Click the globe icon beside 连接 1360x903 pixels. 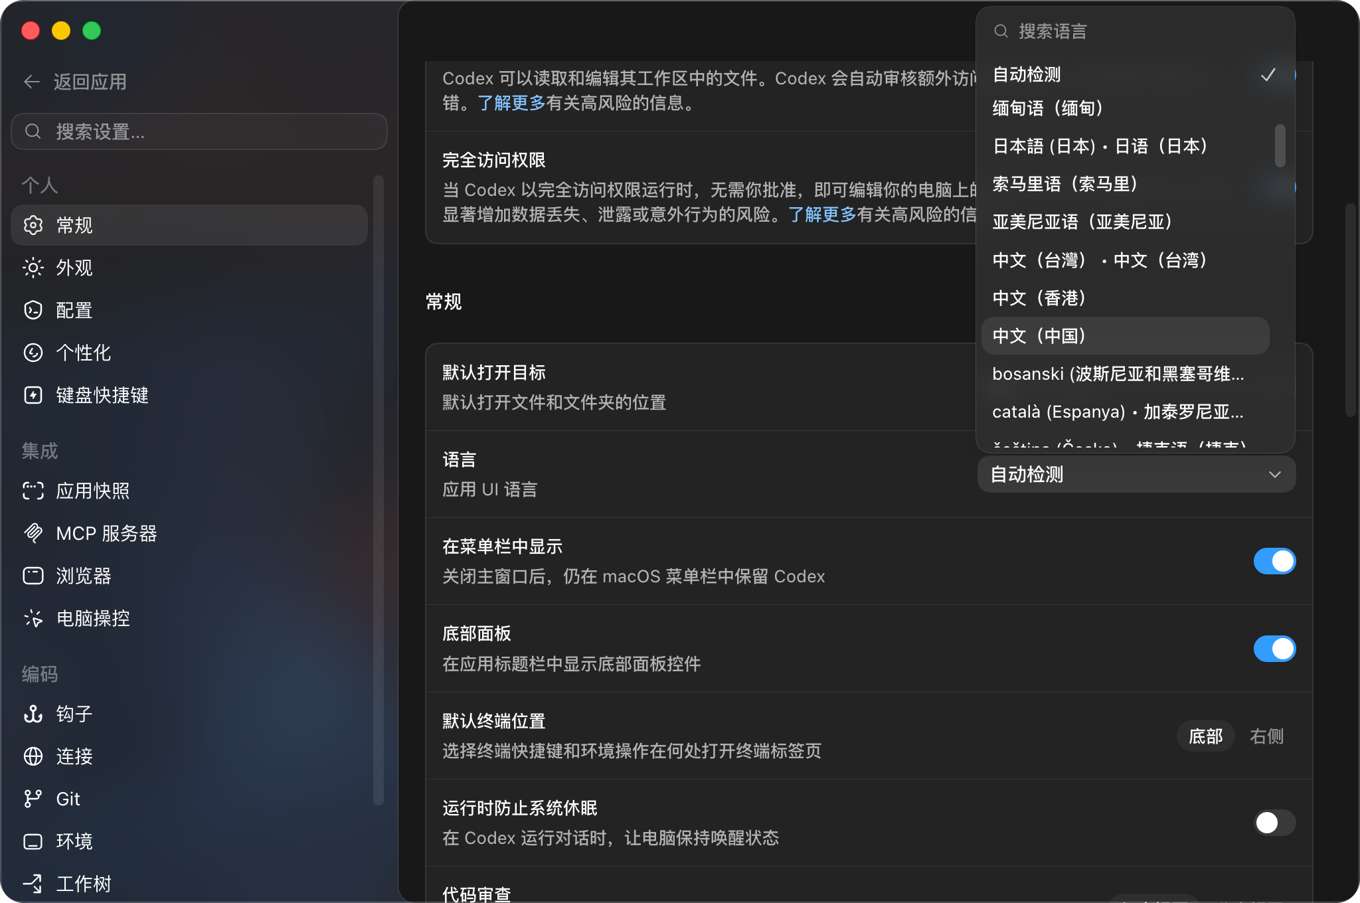(x=33, y=756)
